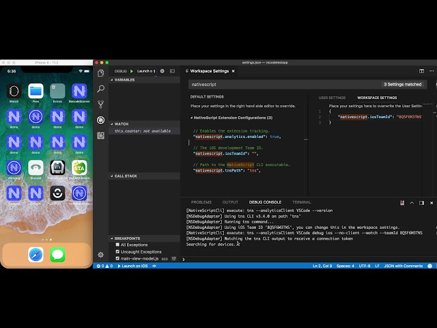Click the nativescript.tnsPath default setting line

point(227,170)
